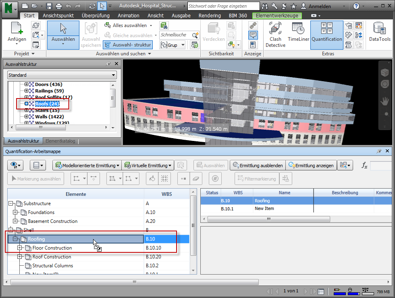Click the eraser icon in workbook toolbar

click(x=196, y=178)
